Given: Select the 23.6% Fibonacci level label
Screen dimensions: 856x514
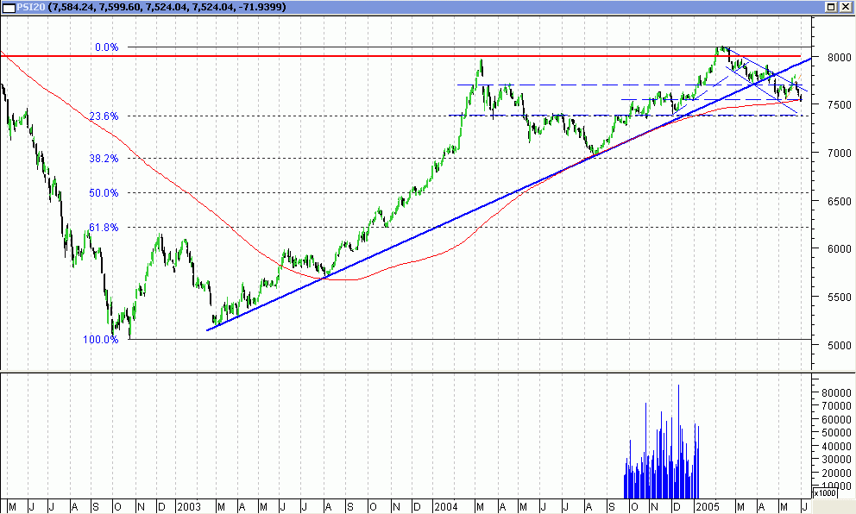Looking at the screenshot, I should pyautogui.click(x=104, y=116).
